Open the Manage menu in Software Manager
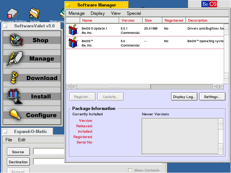The image size is (231, 173). click(77, 13)
